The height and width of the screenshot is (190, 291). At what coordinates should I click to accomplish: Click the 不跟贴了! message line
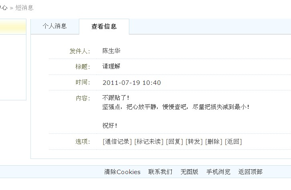(x=116, y=98)
